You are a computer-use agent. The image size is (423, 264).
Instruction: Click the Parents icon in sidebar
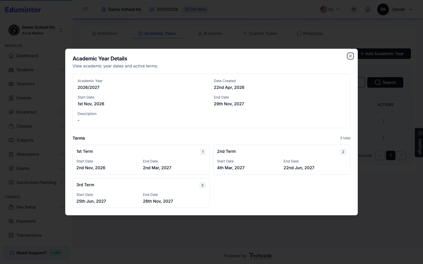click(x=11, y=98)
